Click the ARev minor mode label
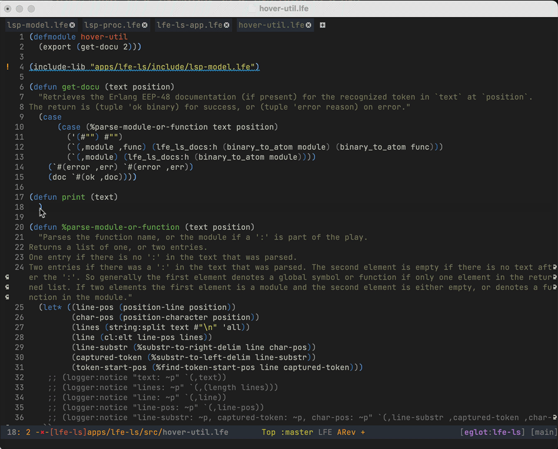This screenshot has height=449, width=558. pyautogui.click(x=346, y=433)
